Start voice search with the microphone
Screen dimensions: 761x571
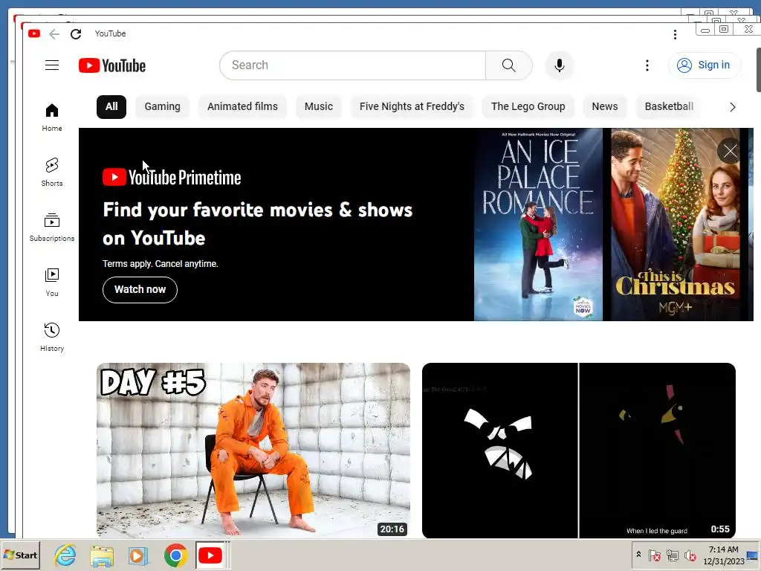[559, 65]
